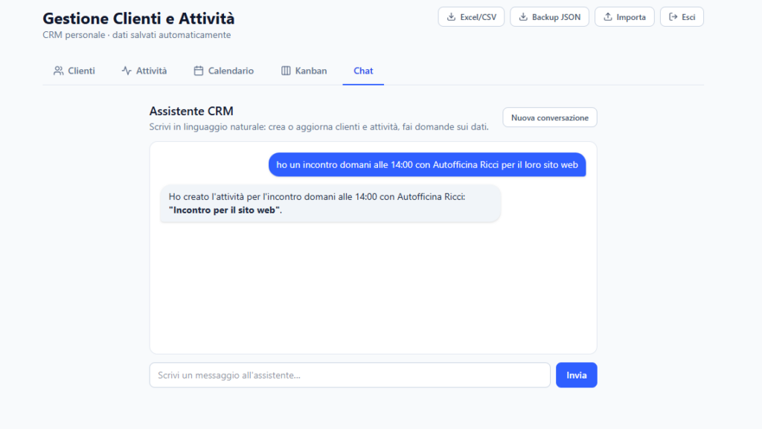Download Backup JSON file
Viewport: 762px width, 429px height.
tap(549, 17)
